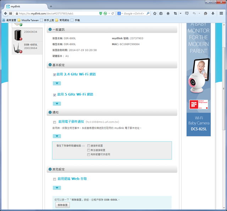Enable the remote Web access checkbox
Image resolution: width=227 pixels, height=211 pixels.
click(54, 179)
